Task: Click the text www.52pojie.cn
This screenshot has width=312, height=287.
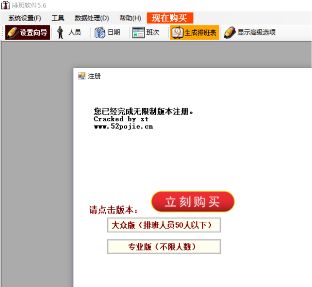Action: [x=123, y=126]
